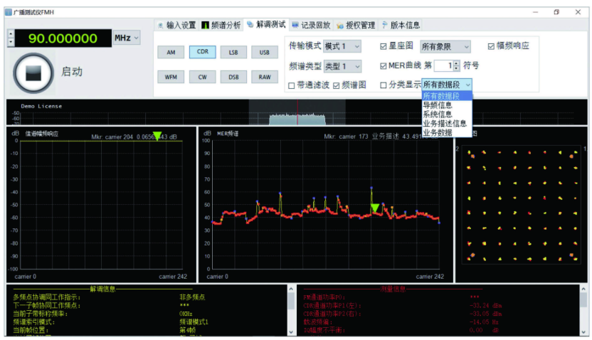Toggle the 星座图 checkbox

tap(384, 46)
